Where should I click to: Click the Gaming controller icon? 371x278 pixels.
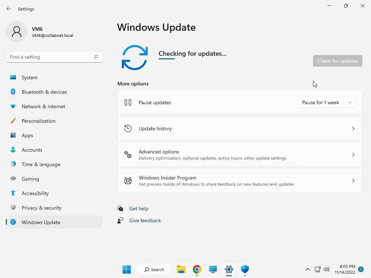point(13,178)
